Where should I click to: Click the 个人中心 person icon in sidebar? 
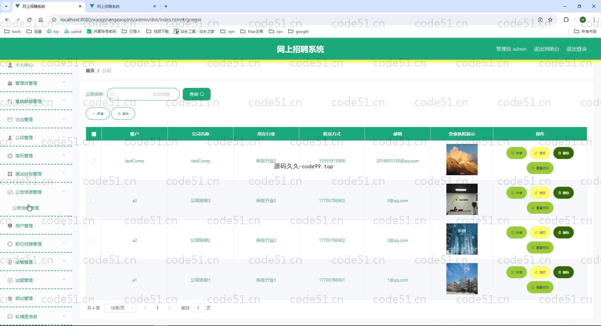(10, 65)
